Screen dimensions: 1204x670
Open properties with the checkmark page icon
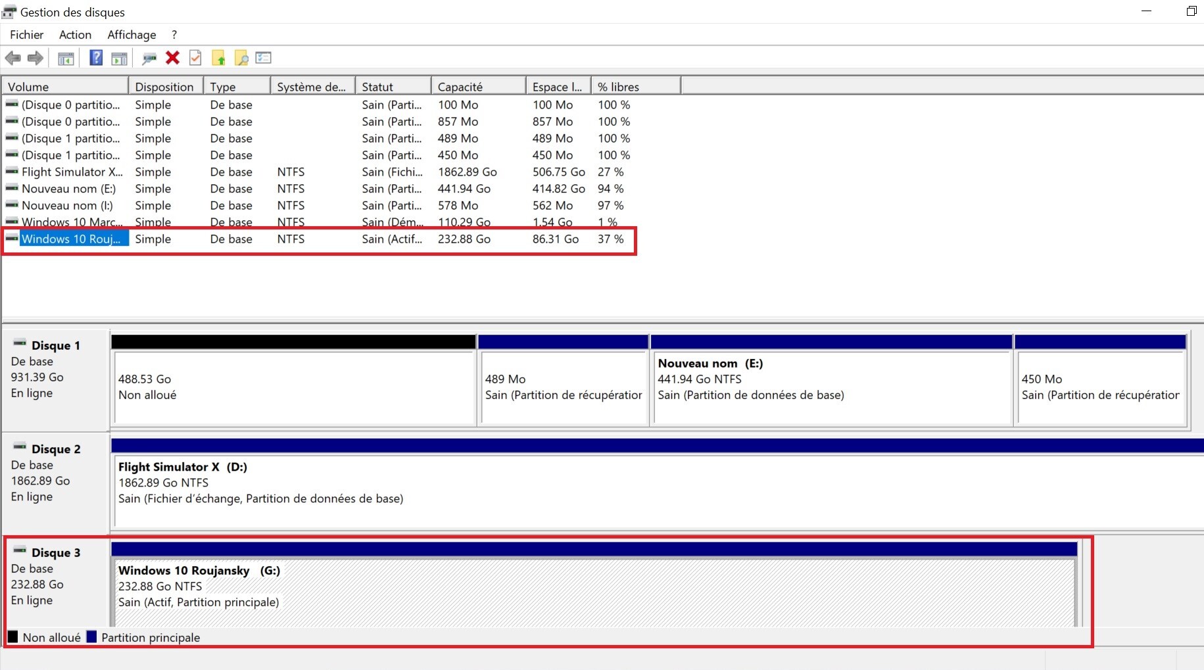click(x=195, y=58)
